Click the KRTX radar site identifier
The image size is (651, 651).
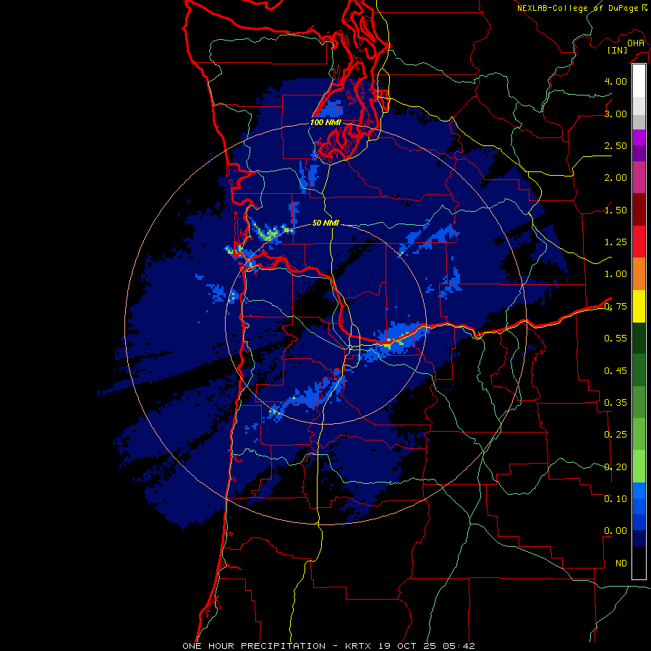point(357,646)
